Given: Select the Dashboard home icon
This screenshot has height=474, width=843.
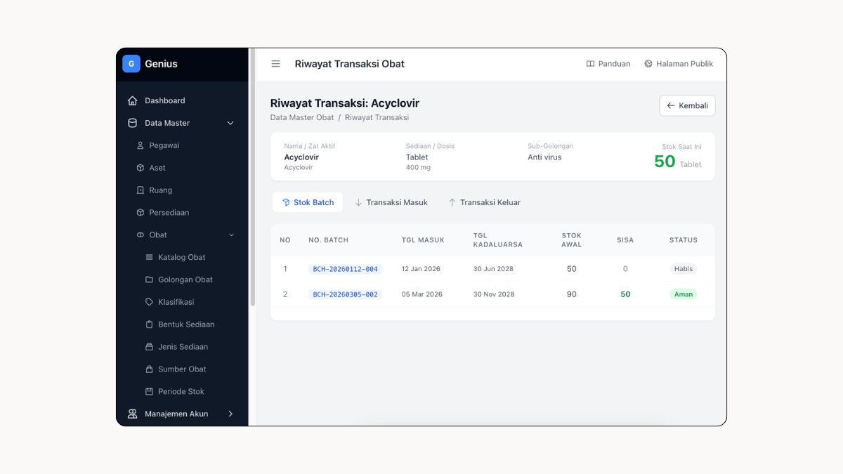Looking at the screenshot, I should pos(132,100).
